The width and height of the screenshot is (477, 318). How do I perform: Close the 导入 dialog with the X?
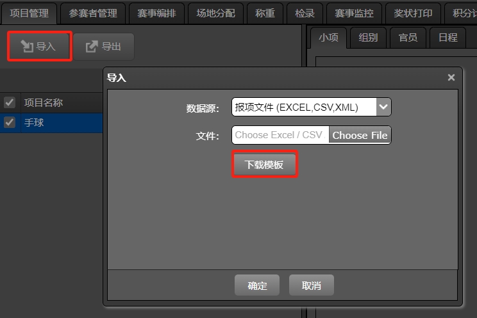tap(451, 77)
